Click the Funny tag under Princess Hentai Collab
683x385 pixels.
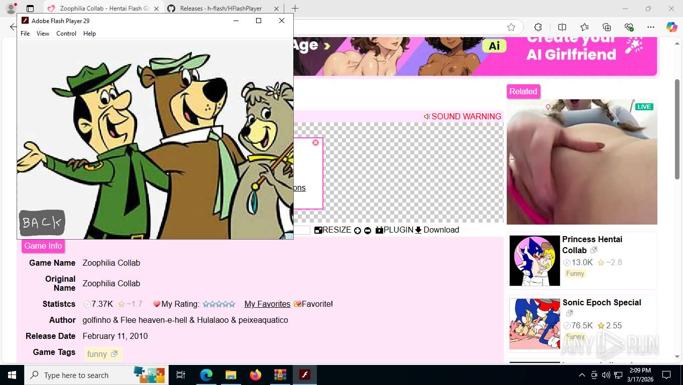575,274
